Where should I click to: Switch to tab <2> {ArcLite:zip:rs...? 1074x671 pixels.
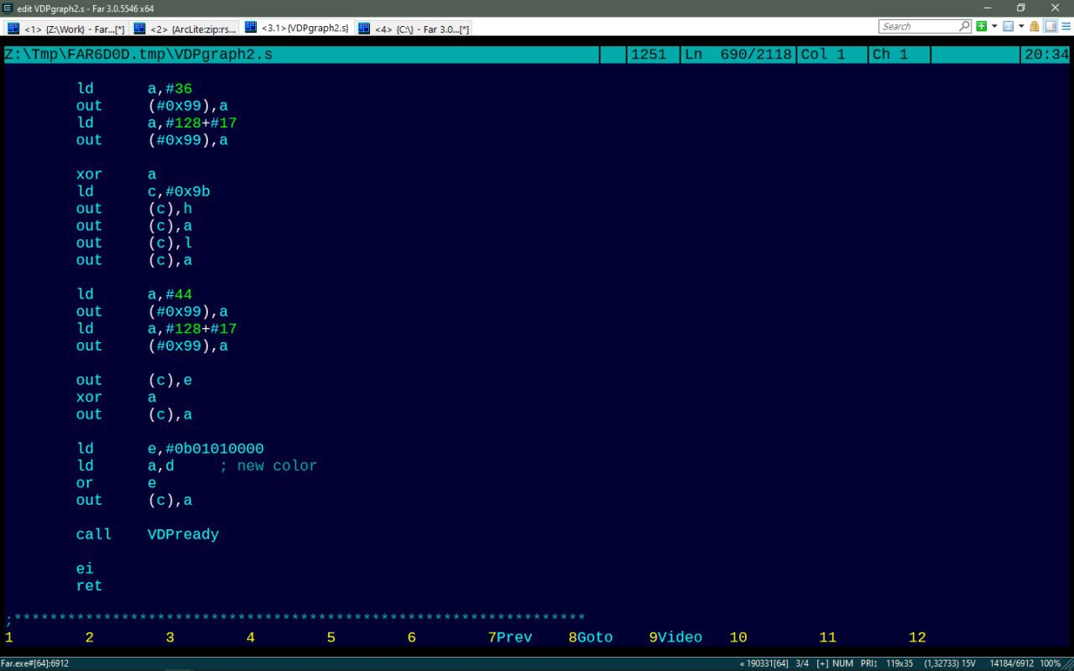point(185,29)
